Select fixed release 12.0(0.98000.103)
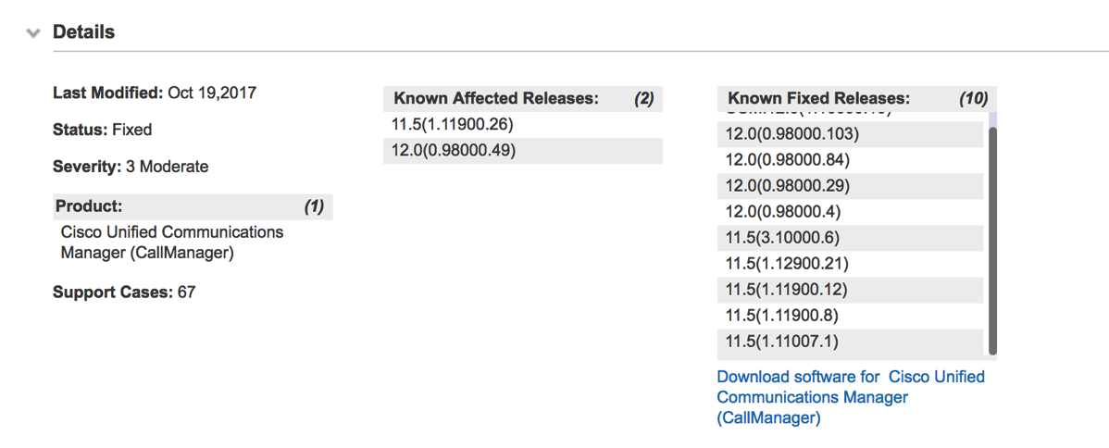 point(792,134)
